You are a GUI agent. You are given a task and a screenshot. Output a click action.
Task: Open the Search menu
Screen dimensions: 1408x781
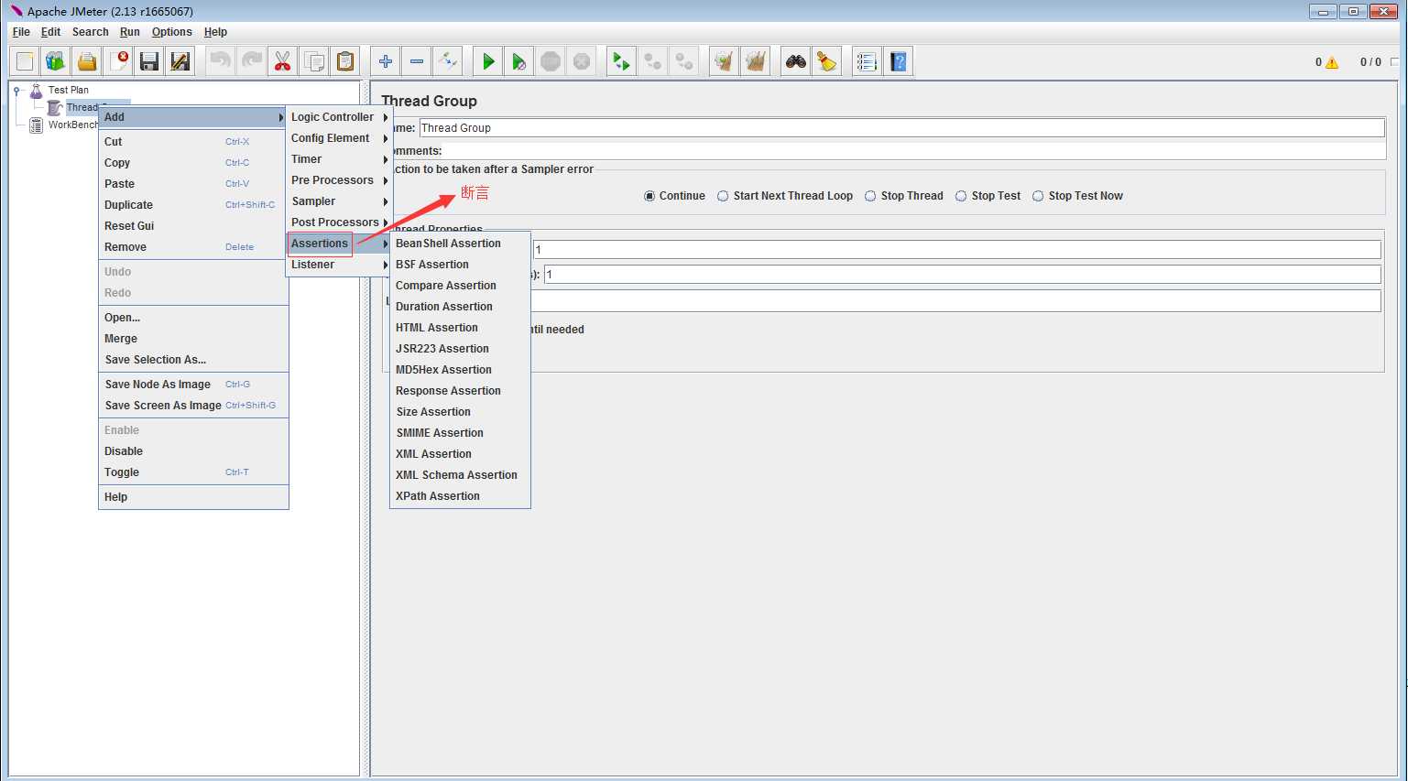click(x=90, y=32)
